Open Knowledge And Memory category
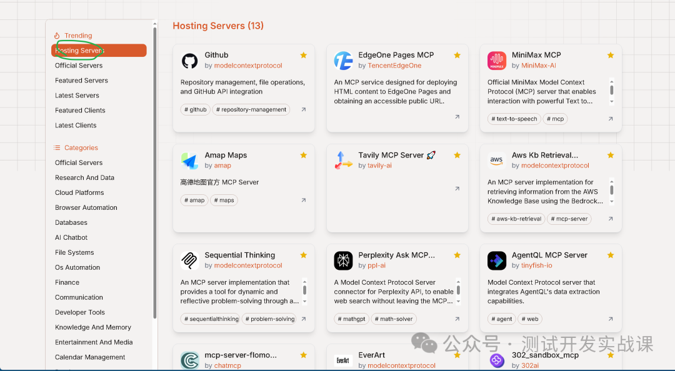Image resolution: width=675 pixels, height=371 pixels. (x=93, y=327)
